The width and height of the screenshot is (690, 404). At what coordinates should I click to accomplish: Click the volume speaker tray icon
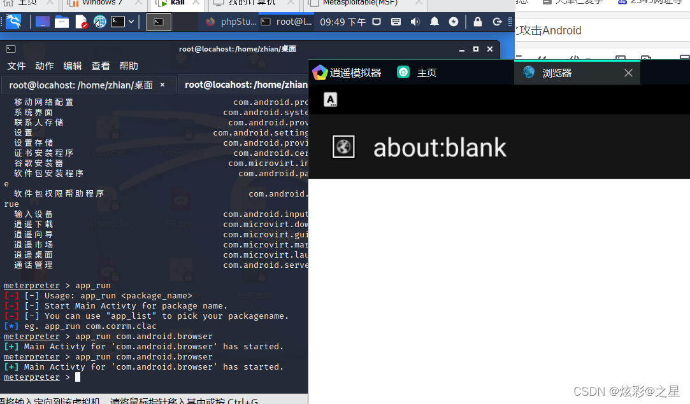[x=415, y=22]
